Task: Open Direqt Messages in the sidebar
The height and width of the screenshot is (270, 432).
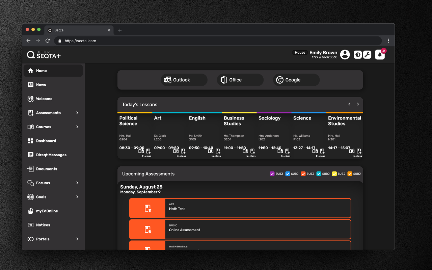Action: pos(51,155)
